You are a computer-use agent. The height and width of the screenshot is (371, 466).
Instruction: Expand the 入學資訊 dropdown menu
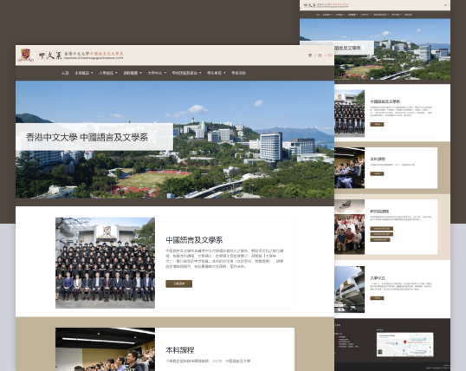[x=108, y=73]
